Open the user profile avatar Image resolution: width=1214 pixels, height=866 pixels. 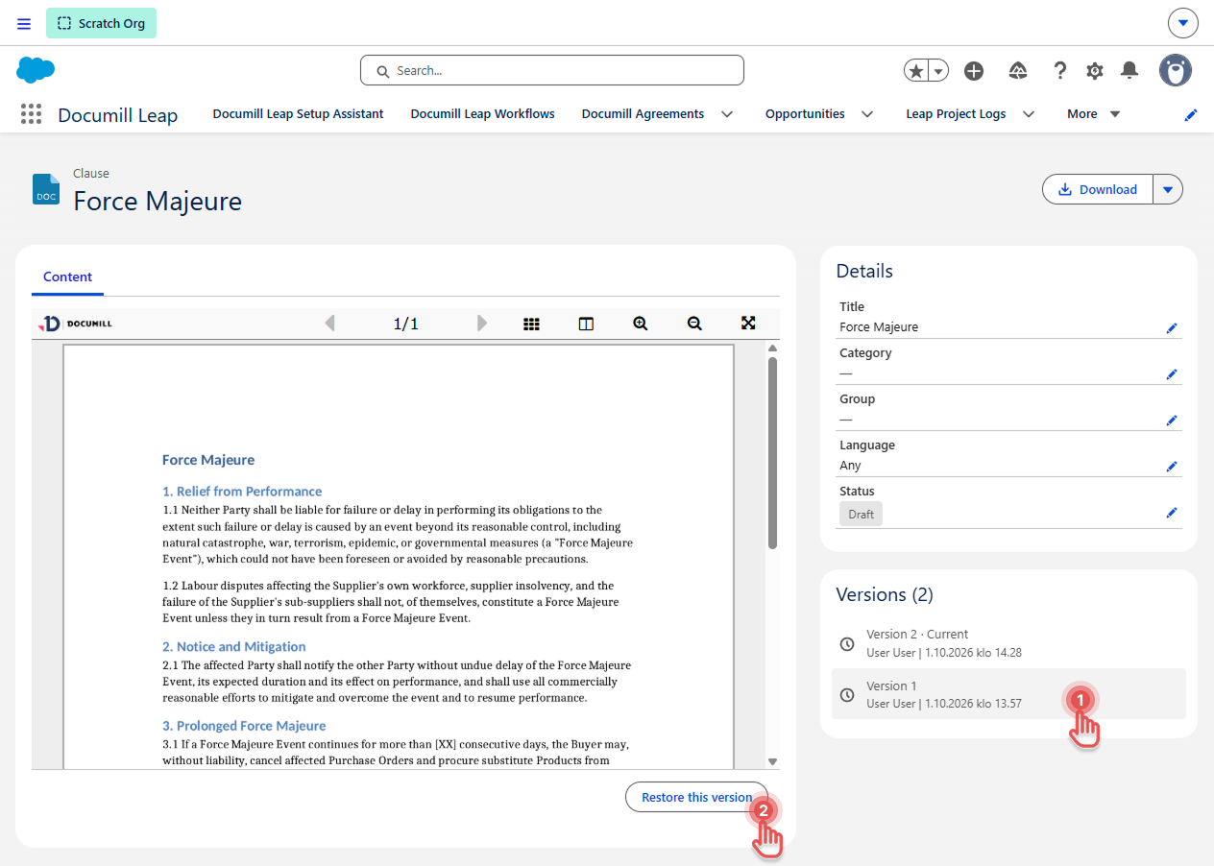[x=1176, y=70]
